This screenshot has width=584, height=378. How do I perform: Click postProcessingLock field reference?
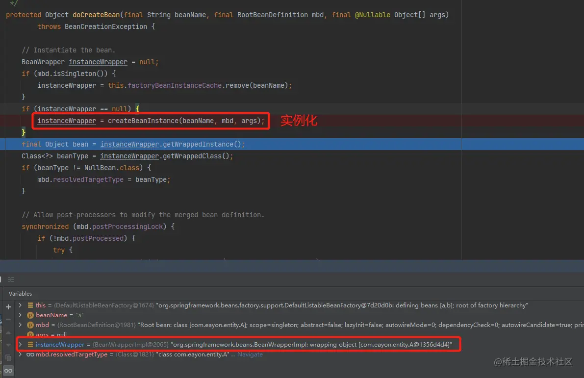(127, 227)
